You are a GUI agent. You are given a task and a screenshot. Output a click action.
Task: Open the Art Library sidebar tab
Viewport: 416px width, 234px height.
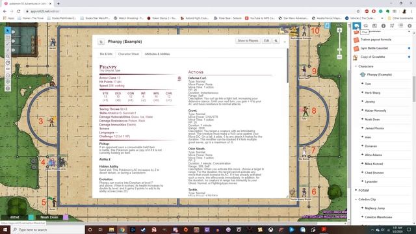click(366, 26)
